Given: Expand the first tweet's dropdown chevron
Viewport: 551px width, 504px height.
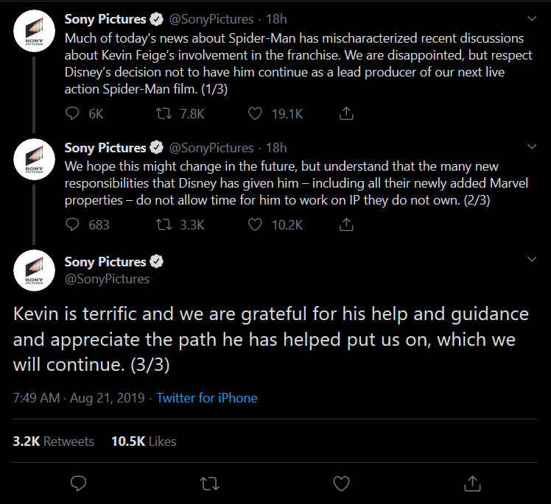Looking at the screenshot, I should click(x=532, y=18).
